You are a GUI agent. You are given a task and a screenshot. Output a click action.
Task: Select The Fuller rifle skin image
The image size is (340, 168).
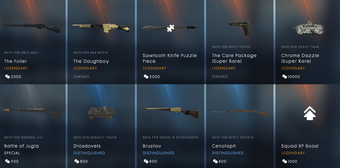point(32,28)
